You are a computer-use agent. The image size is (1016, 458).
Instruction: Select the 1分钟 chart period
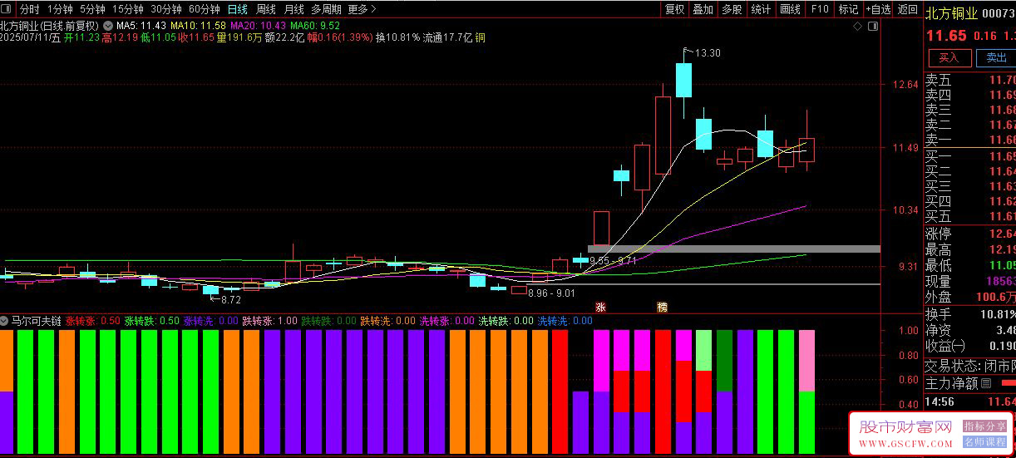click(x=60, y=9)
